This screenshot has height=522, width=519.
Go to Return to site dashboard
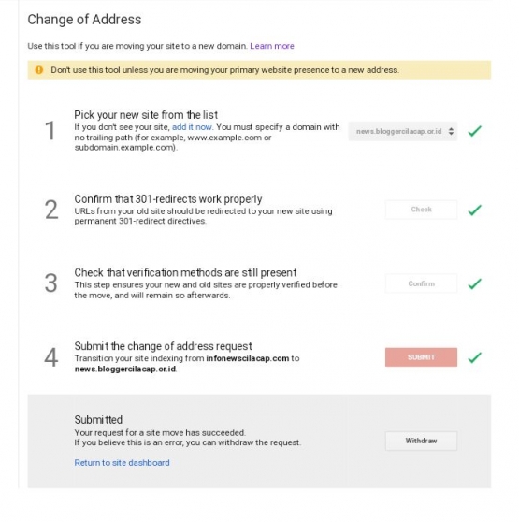[122, 463]
